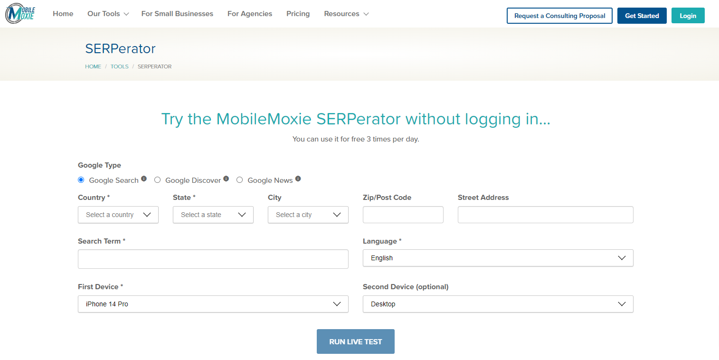Screen dimensions: 719x360
Task: Click inside the Search Term field
Action: [213, 259]
